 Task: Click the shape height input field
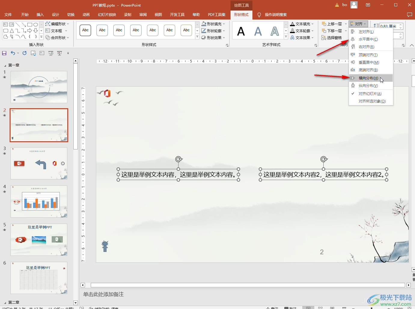coord(389,26)
